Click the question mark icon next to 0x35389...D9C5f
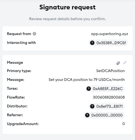 tap(92, 43)
